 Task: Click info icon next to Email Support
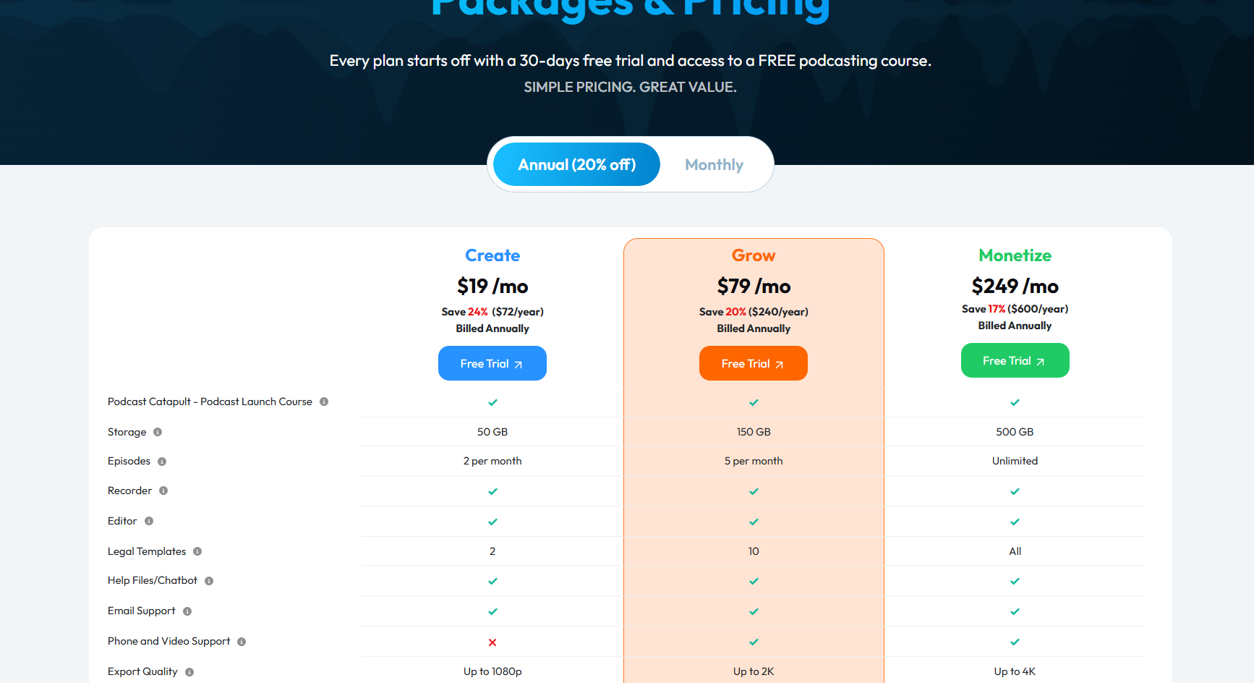coord(187,611)
